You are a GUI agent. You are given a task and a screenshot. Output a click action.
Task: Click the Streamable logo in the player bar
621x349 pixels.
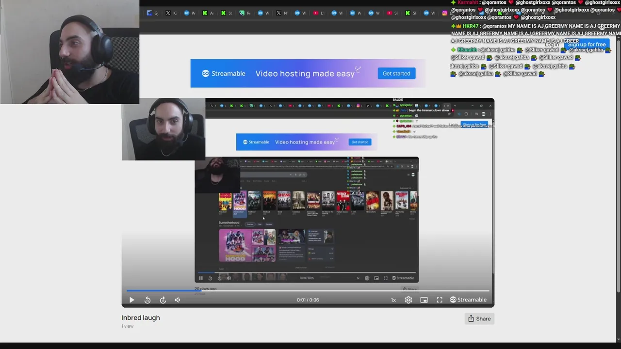468,300
